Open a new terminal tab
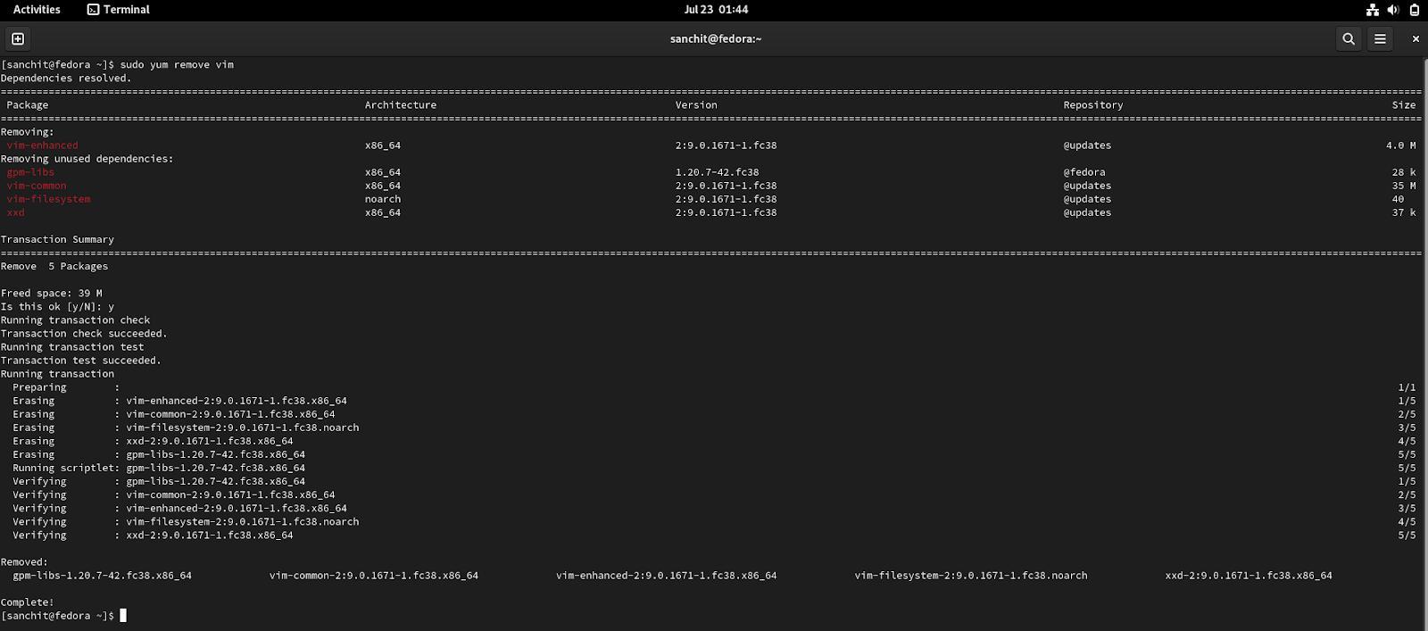The width and height of the screenshot is (1428, 631). (18, 38)
